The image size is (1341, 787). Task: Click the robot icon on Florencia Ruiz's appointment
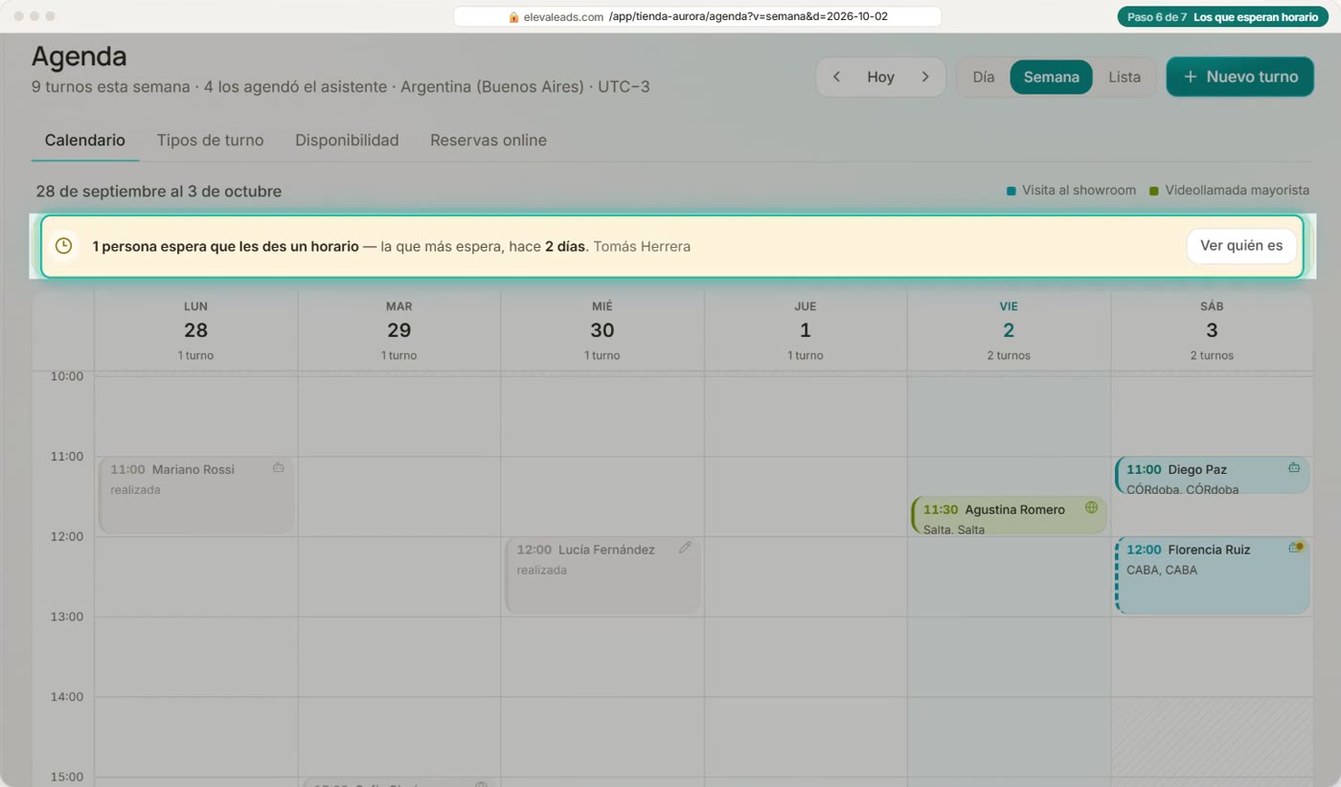tap(1295, 548)
